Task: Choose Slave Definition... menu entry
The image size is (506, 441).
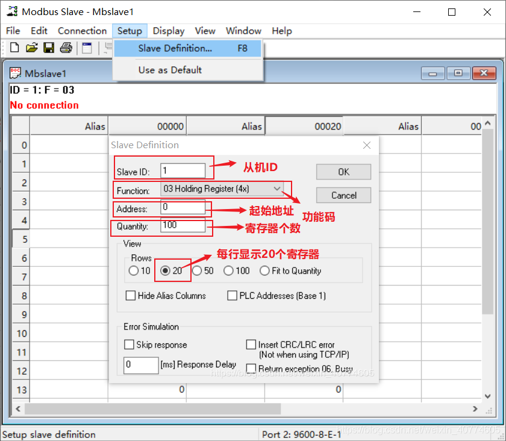Action: [x=187, y=48]
